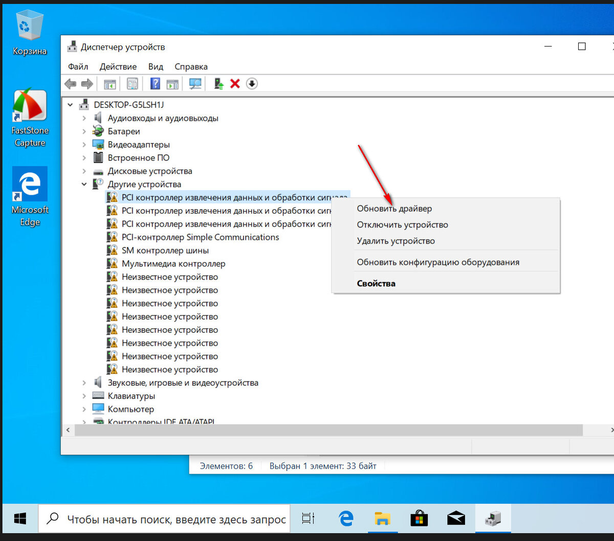Screen dimensions: 614x541
Task: Click warning icon of PCI-контроллер Simple Communications
Action: point(112,237)
